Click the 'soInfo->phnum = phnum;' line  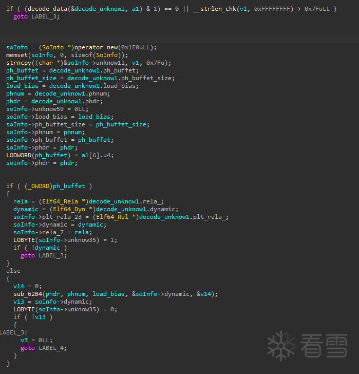tap(45, 132)
